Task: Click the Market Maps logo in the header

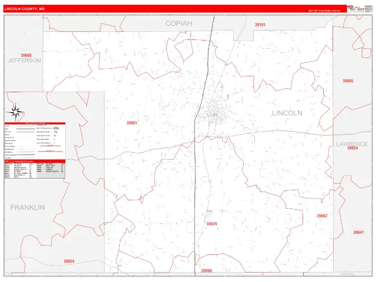Action: pyautogui.click(x=356, y=9)
